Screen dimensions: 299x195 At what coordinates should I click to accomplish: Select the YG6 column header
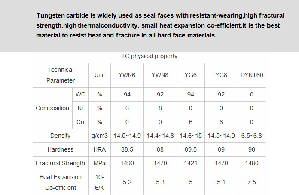tap(190, 75)
